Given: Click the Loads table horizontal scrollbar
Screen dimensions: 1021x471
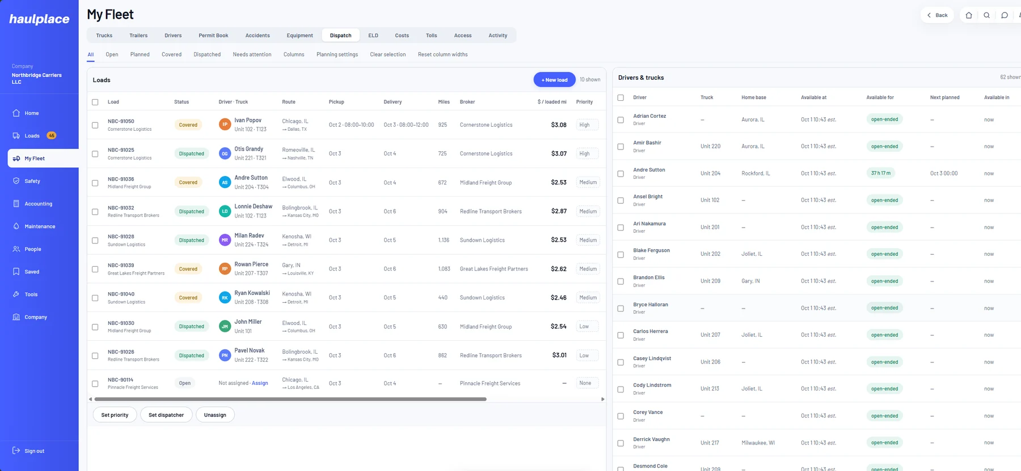Looking at the screenshot, I should pyautogui.click(x=290, y=399).
